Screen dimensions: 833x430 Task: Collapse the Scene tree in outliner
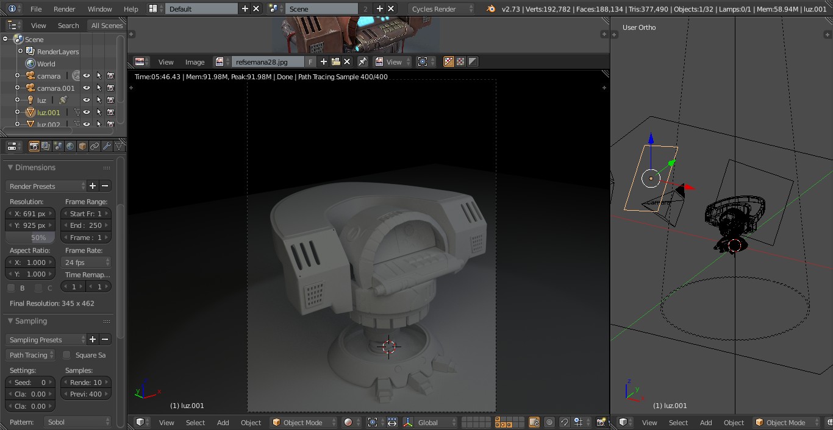pos(5,39)
